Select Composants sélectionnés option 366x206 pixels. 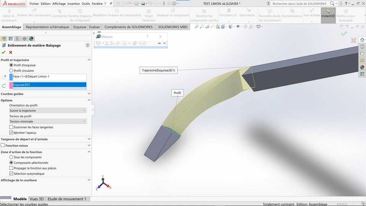[11, 163]
